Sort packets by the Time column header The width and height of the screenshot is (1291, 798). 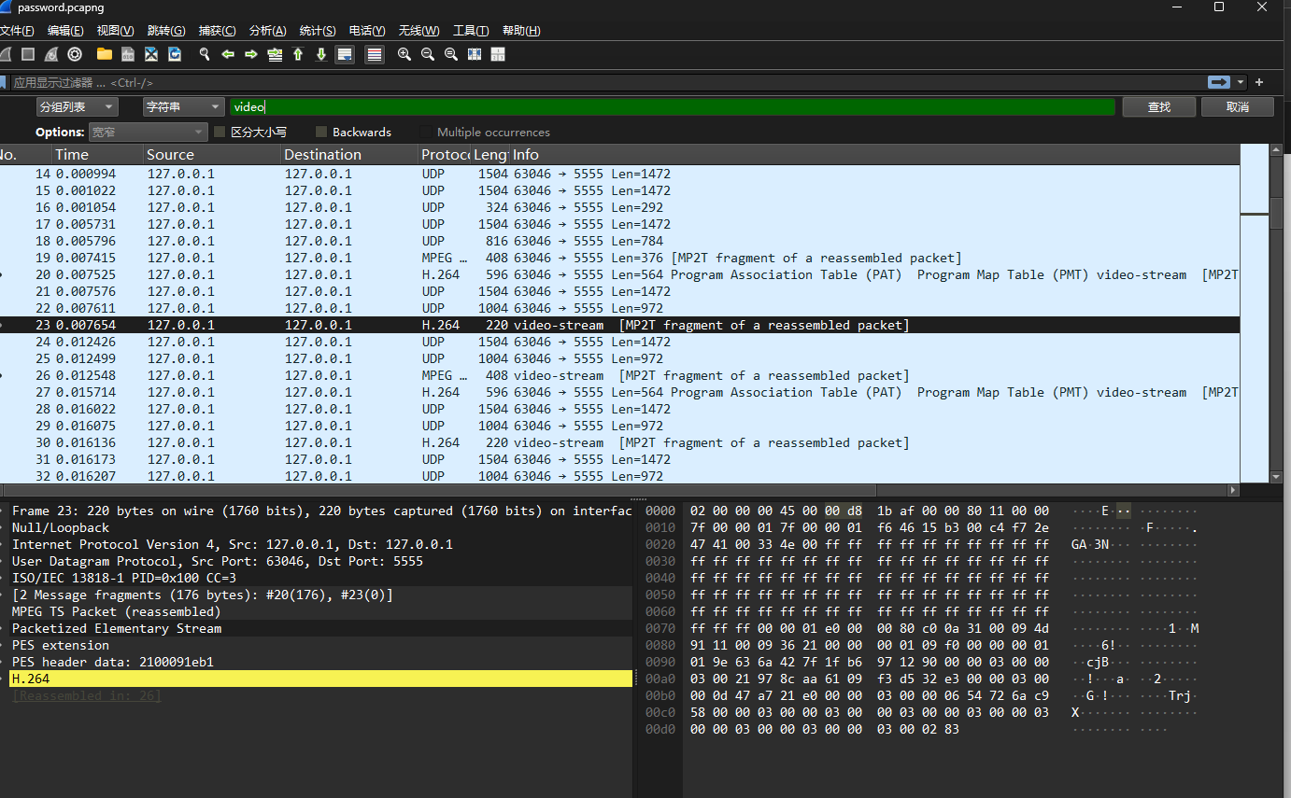[98, 155]
